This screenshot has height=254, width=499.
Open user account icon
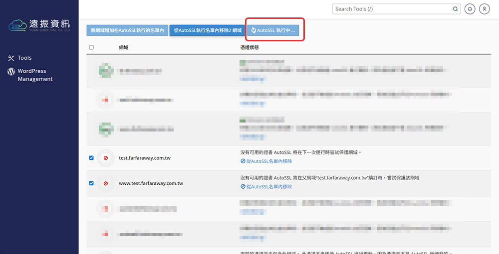tap(485, 9)
